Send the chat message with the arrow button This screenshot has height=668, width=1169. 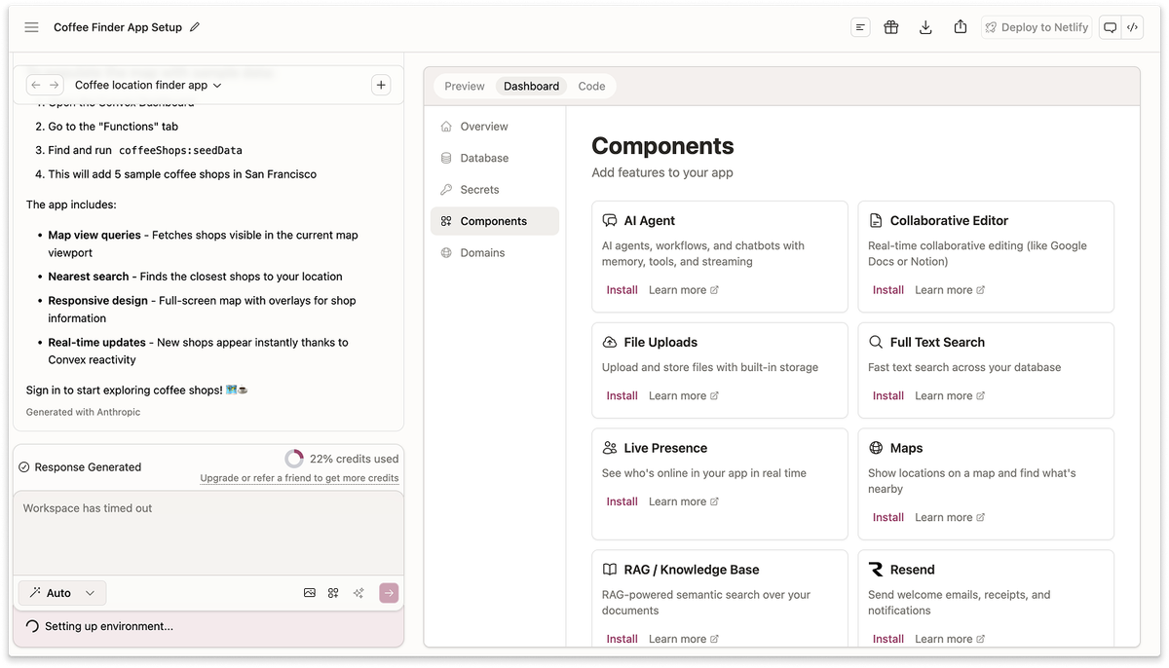(389, 592)
